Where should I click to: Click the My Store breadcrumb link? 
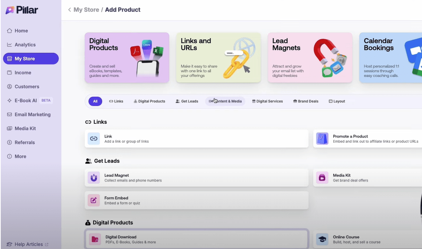[x=86, y=10]
